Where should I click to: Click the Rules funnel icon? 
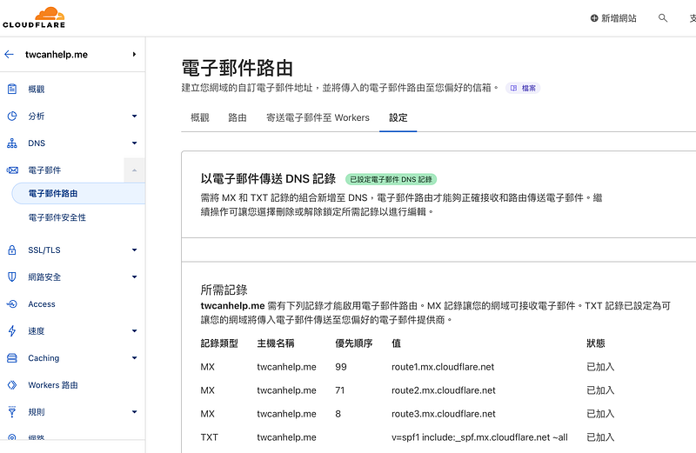tap(12, 412)
